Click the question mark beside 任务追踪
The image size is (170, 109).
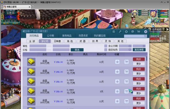164,29
